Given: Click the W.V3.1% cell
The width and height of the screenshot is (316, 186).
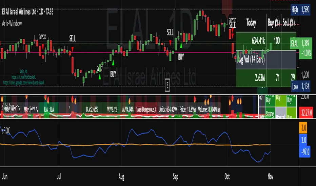Looking at the screenshot, I should pos(112,109).
